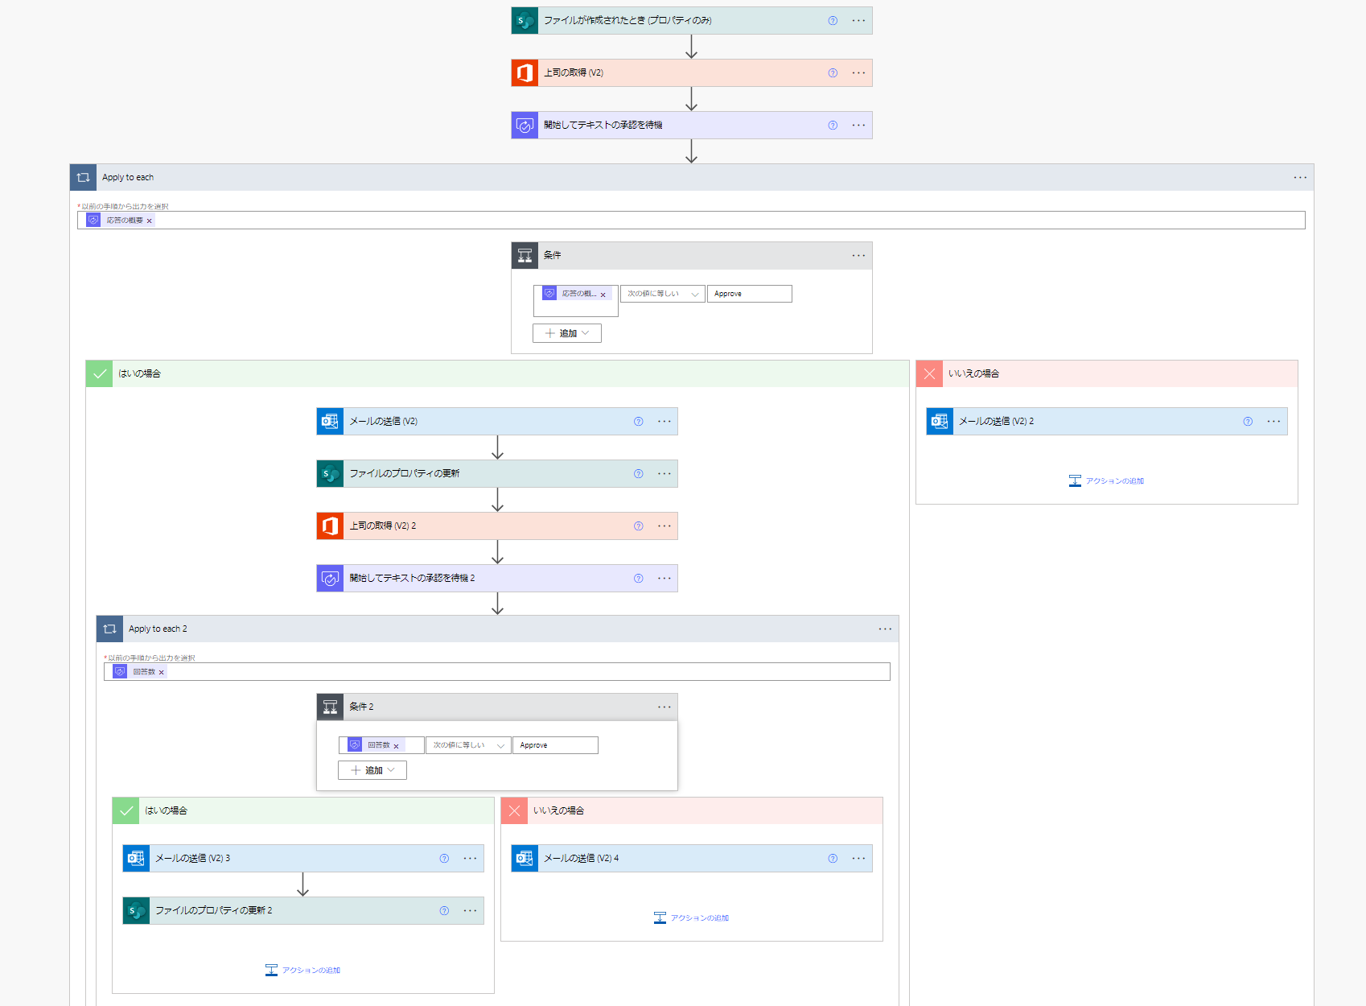
Task: Expand 開始してテキストの承認を待機 2 card
Action: (497, 579)
